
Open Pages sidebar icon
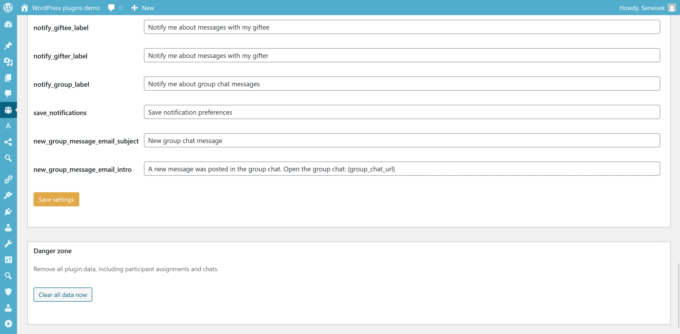(8, 78)
